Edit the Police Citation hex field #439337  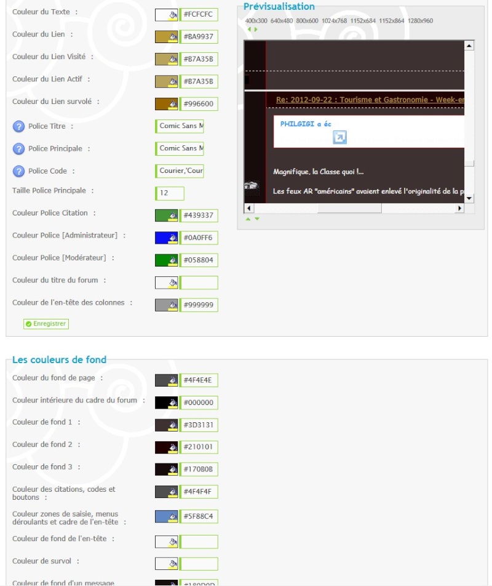click(x=199, y=215)
